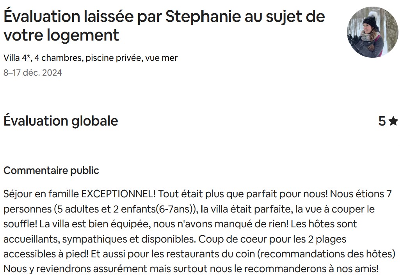Screen dimensions: 402x280
Task: Click the overall rating number 5
Action: point(382,121)
